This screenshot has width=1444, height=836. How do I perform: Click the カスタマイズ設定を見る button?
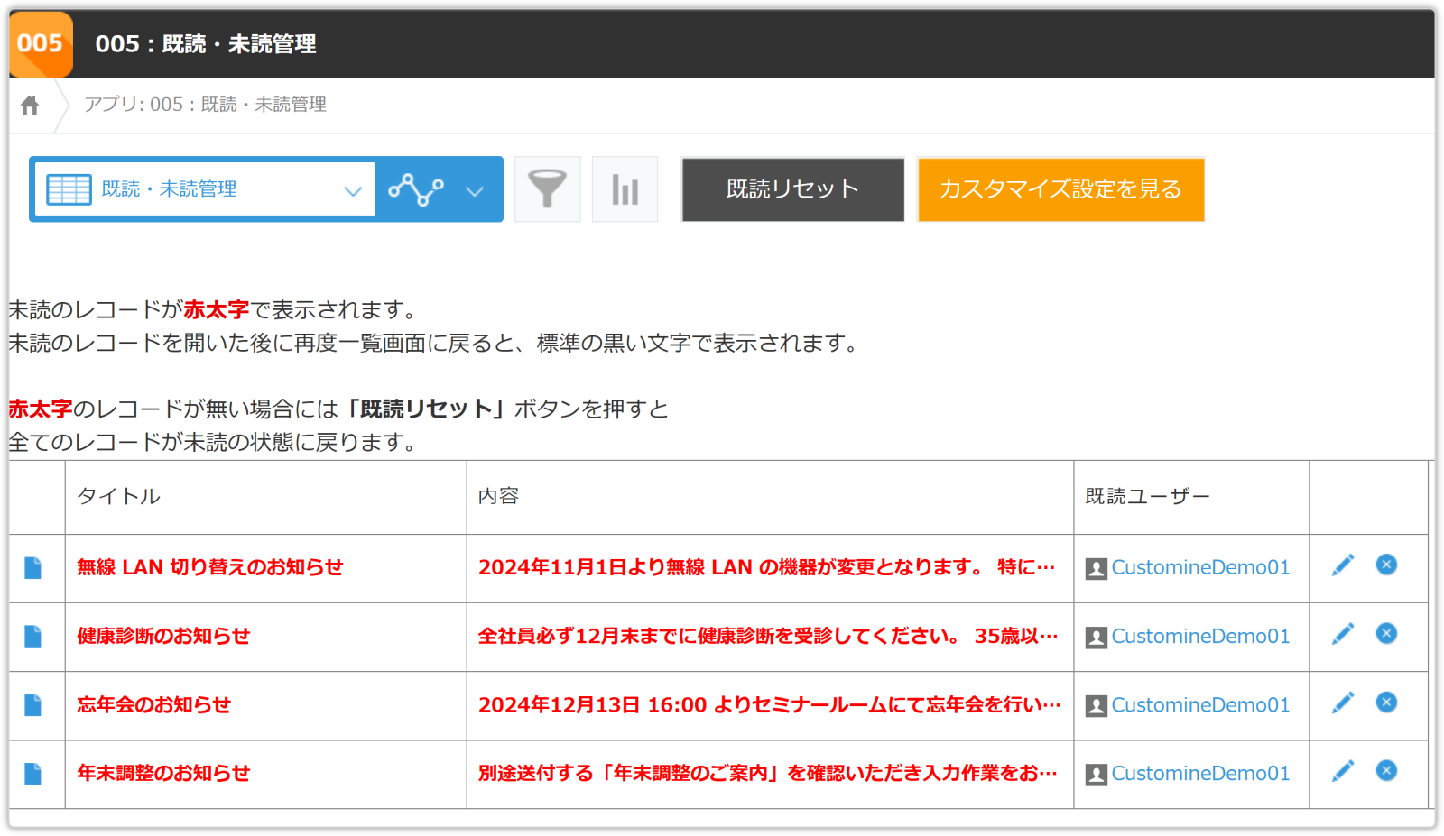click(1060, 189)
